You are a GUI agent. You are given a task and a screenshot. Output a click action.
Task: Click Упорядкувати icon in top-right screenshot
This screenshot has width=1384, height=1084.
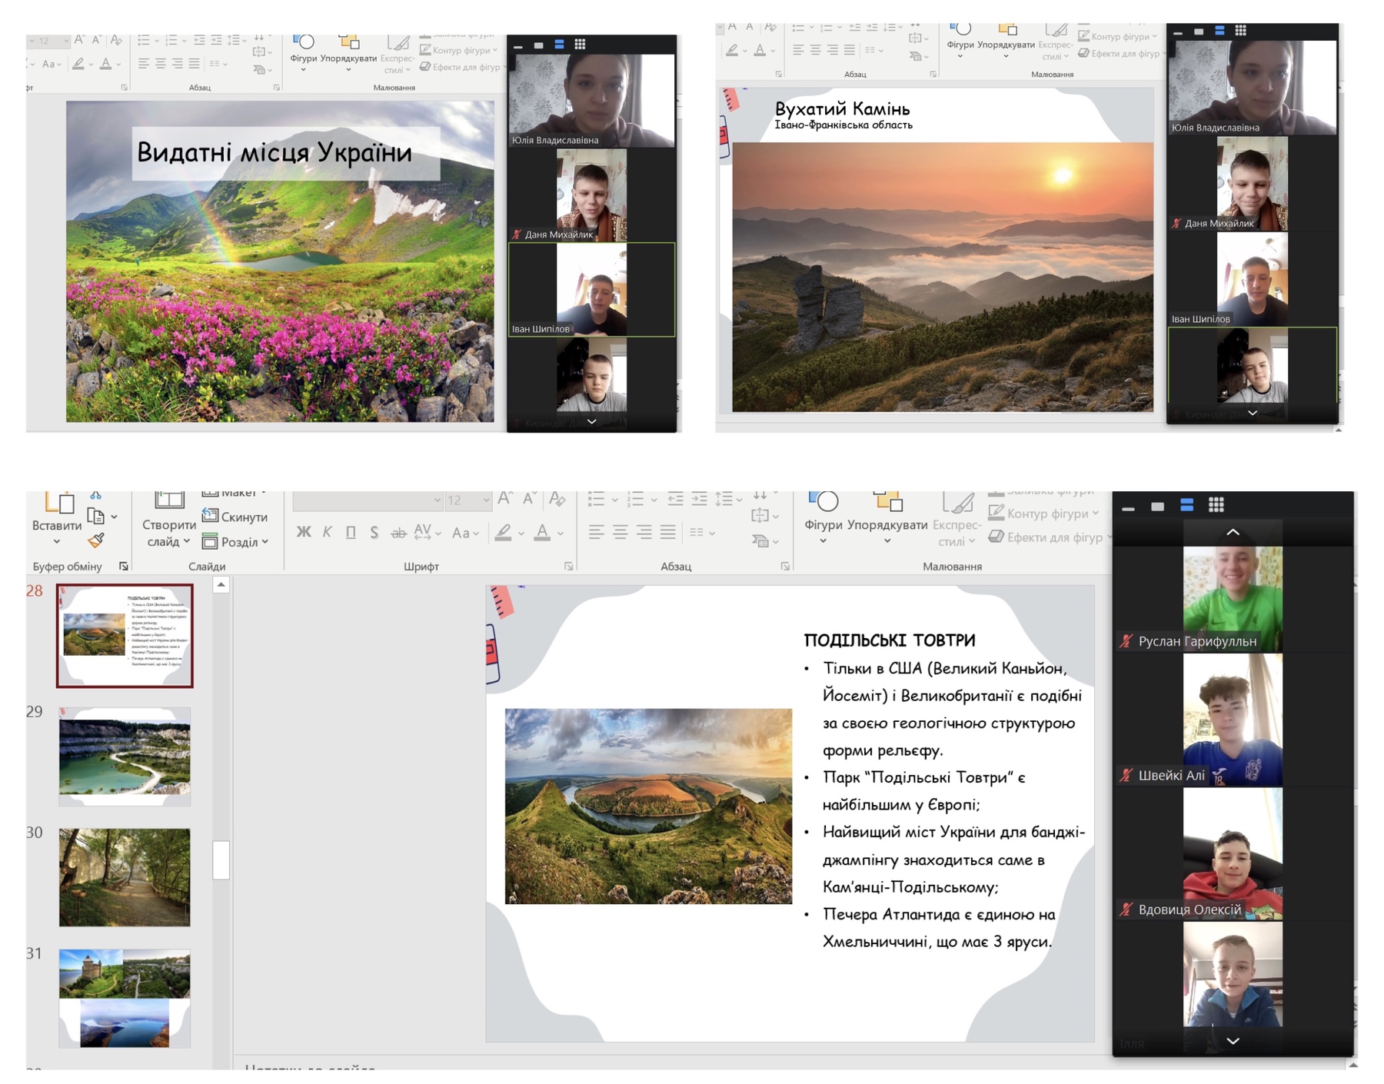pos(1006,29)
